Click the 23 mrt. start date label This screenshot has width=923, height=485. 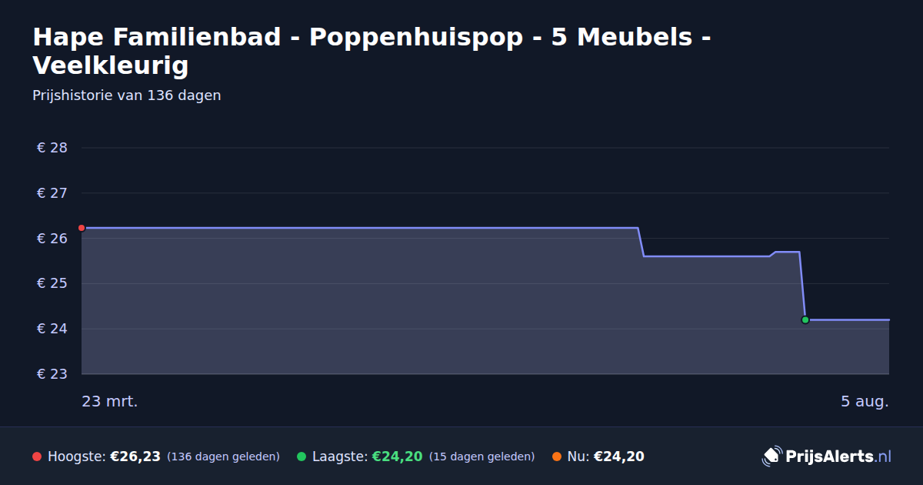point(110,401)
